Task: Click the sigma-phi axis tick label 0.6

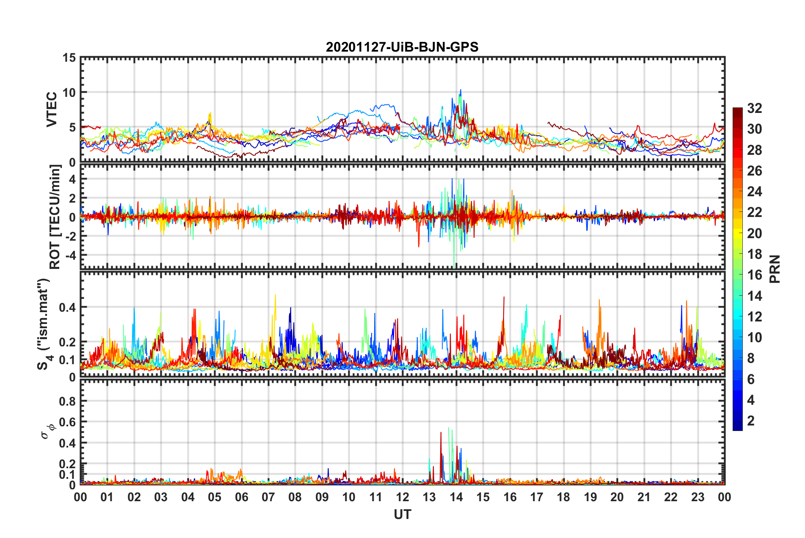Action: (x=67, y=422)
